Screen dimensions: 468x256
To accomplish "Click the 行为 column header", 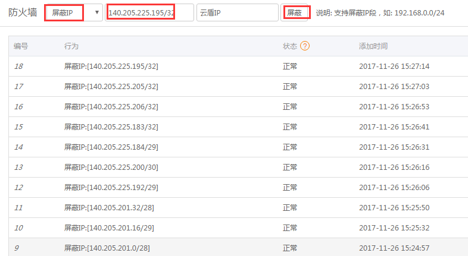I will (x=71, y=46).
